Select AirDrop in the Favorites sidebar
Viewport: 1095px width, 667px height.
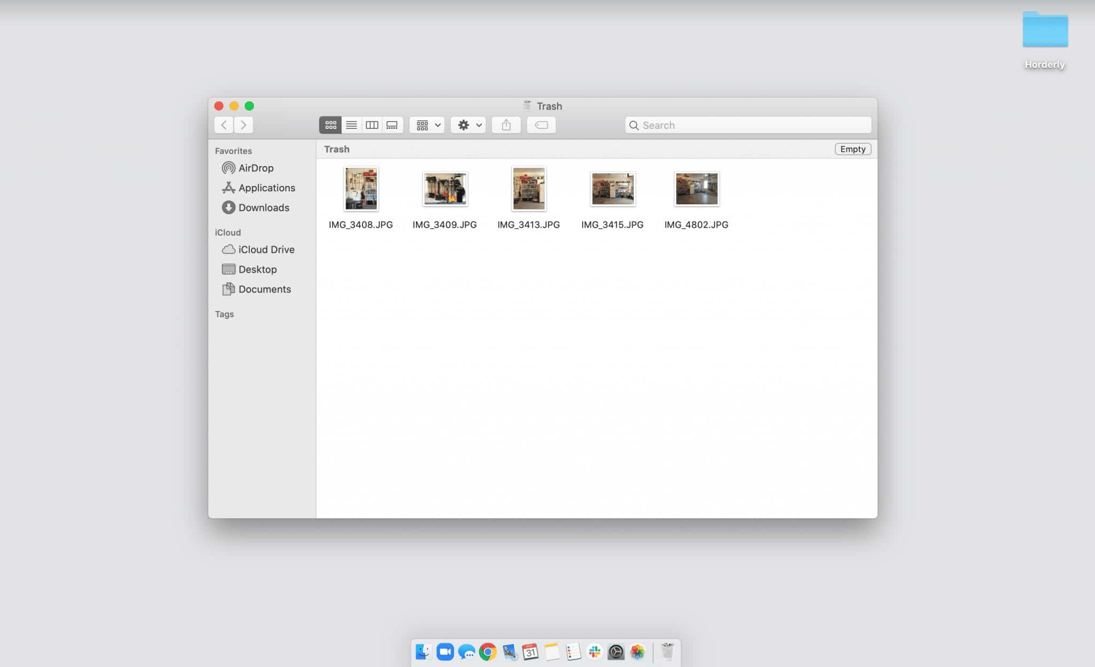[256, 167]
